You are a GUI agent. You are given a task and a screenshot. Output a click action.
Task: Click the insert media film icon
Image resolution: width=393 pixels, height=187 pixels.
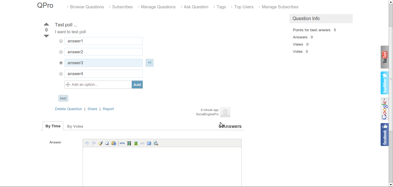coord(129,143)
